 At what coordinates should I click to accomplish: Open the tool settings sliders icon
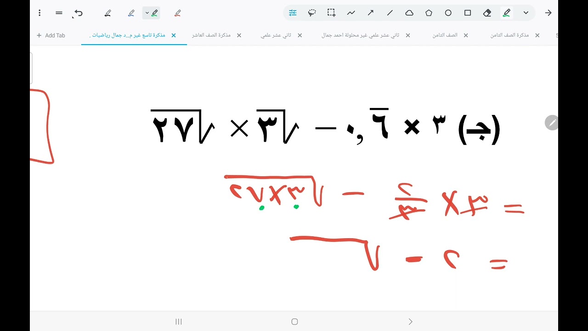293,13
